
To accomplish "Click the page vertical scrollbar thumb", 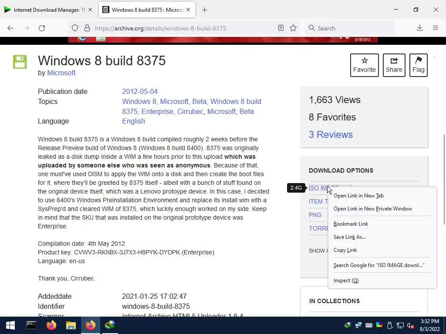I will pyautogui.click(x=444, y=180).
